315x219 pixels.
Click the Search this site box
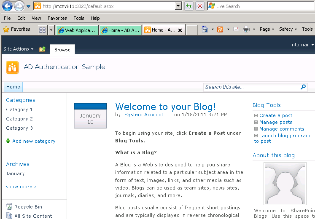(251, 87)
